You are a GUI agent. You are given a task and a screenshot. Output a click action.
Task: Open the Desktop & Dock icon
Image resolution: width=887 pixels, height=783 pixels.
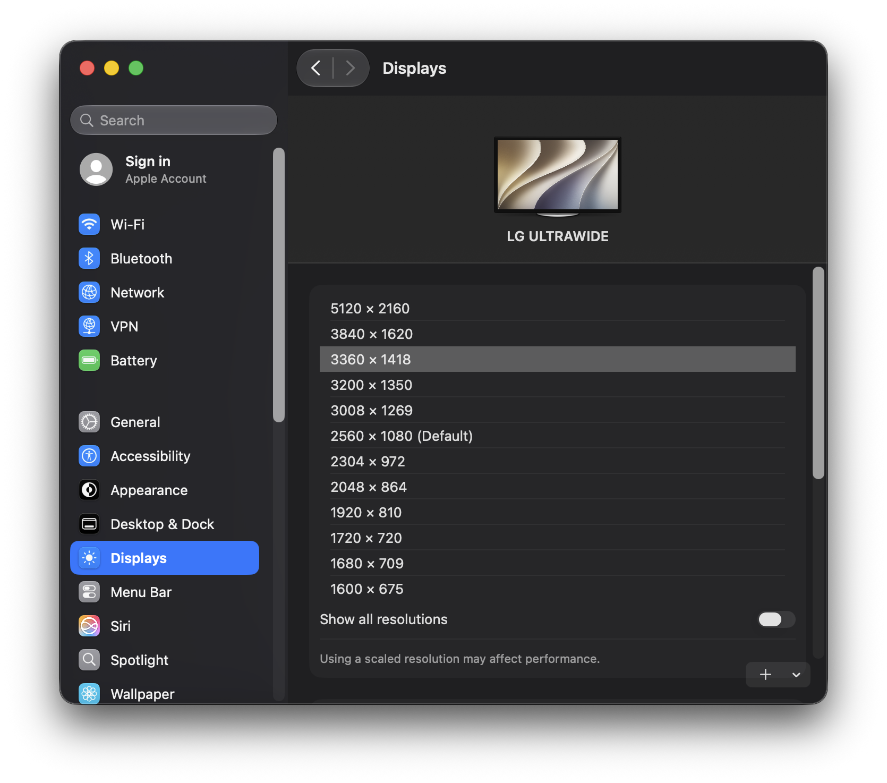(x=89, y=524)
